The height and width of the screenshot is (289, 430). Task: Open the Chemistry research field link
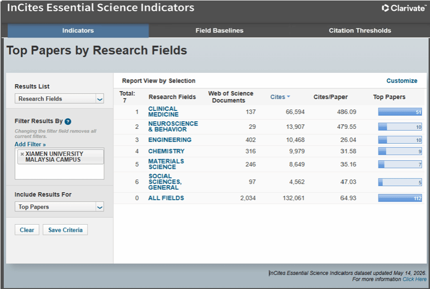(x=166, y=151)
